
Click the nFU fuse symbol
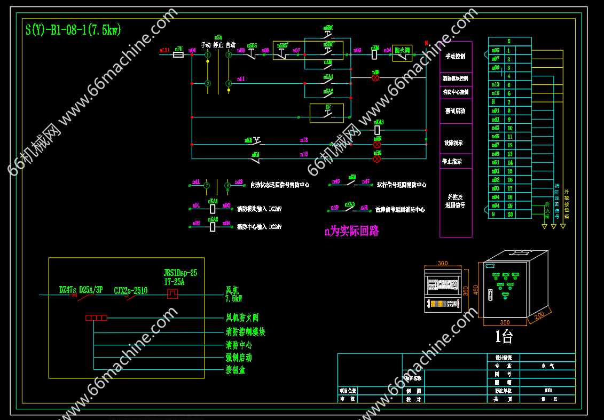tap(179, 54)
